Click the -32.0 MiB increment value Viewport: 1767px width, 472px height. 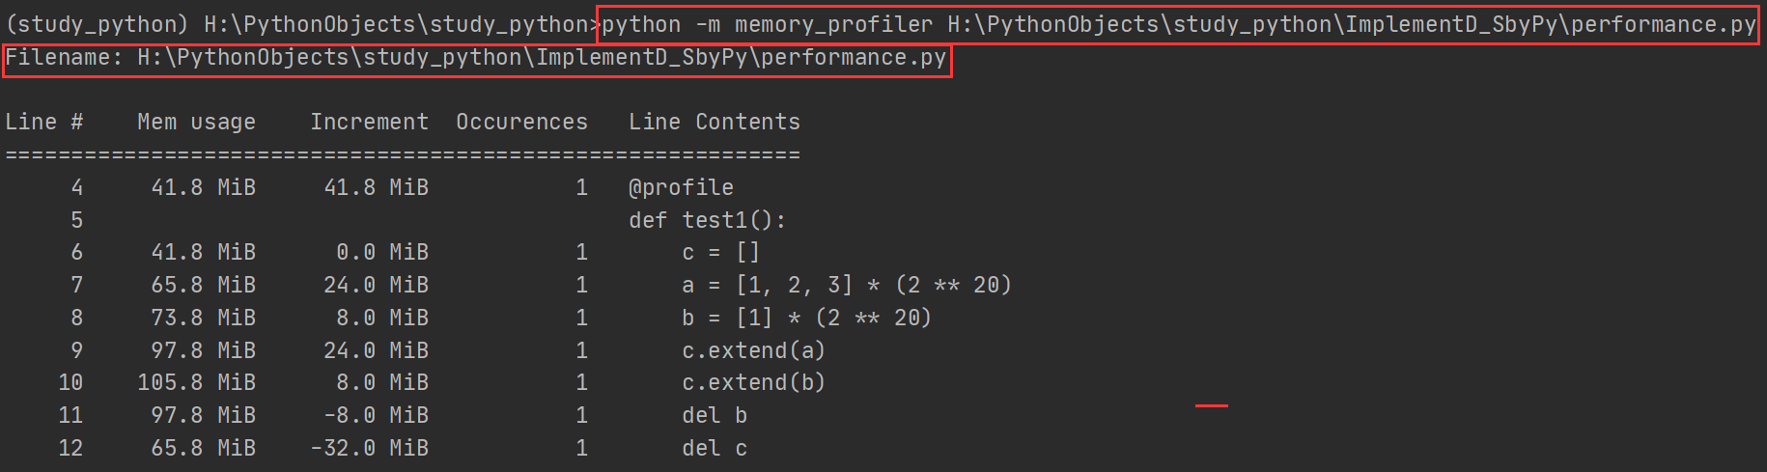tap(369, 448)
